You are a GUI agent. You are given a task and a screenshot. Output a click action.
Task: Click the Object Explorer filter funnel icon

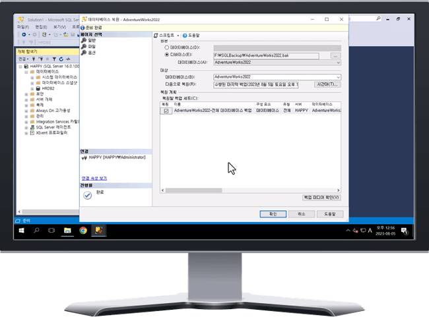(54, 59)
